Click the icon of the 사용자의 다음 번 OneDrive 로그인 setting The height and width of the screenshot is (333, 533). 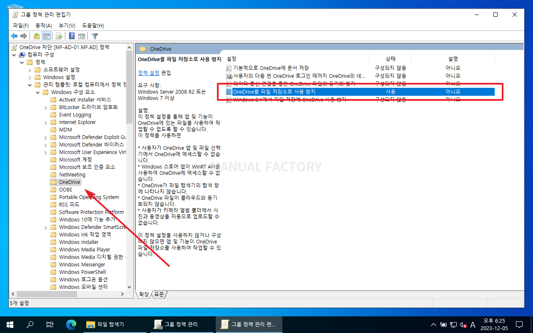[x=229, y=76]
